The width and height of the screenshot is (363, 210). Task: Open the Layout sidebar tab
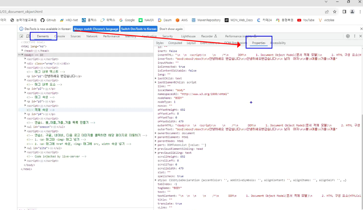coord(191,43)
